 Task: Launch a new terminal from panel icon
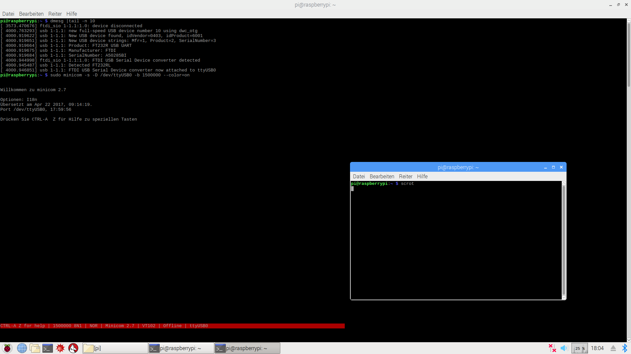(x=47, y=348)
